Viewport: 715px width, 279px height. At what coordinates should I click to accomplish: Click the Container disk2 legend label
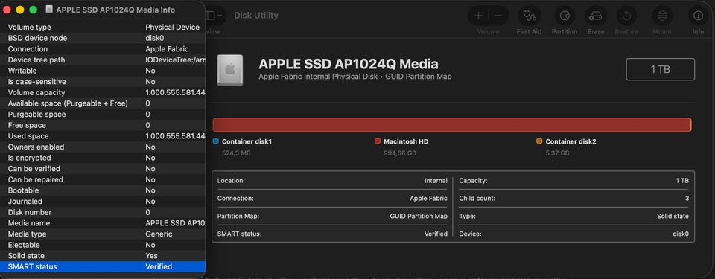[x=571, y=141]
